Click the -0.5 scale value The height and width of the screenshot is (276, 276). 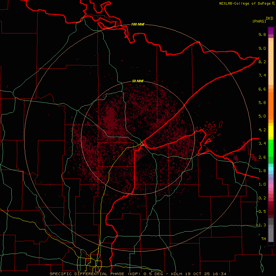(x=261, y=211)
